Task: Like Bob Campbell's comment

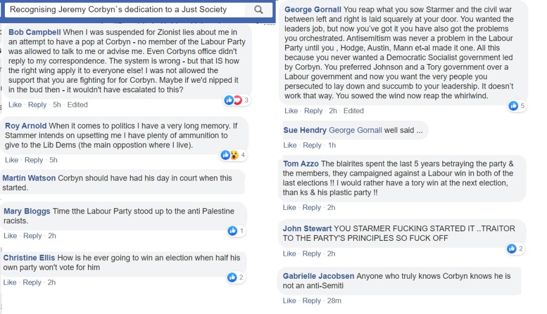Action: point(15,105)
